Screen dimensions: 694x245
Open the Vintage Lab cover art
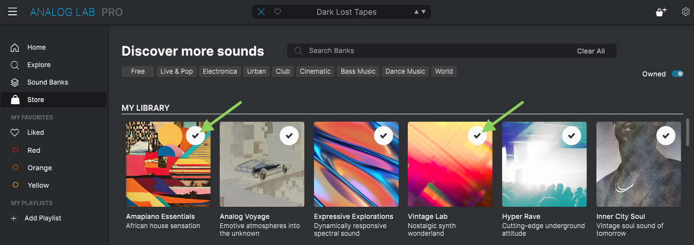(450, 164)
